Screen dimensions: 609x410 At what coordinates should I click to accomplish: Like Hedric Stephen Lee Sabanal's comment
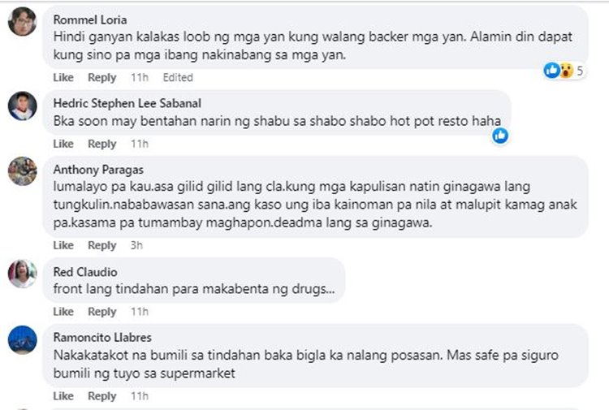(x=63, y=144)
